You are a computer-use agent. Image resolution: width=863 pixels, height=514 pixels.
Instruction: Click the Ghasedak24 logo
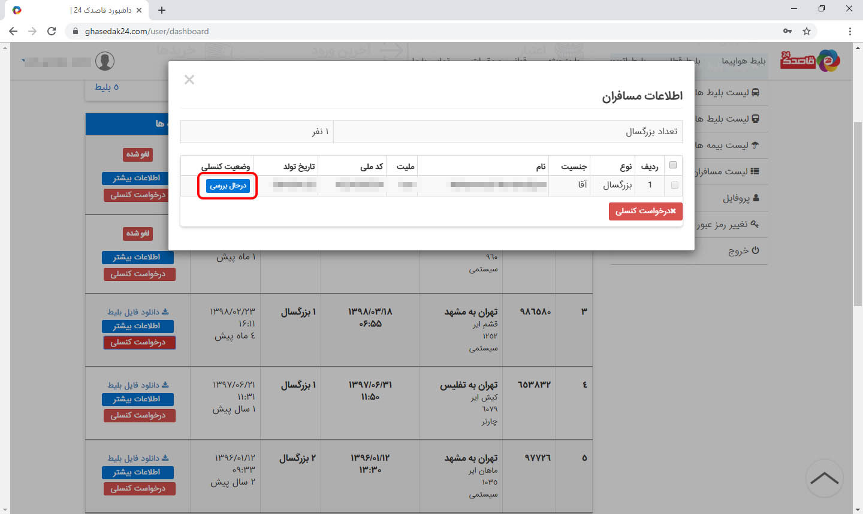810,60
